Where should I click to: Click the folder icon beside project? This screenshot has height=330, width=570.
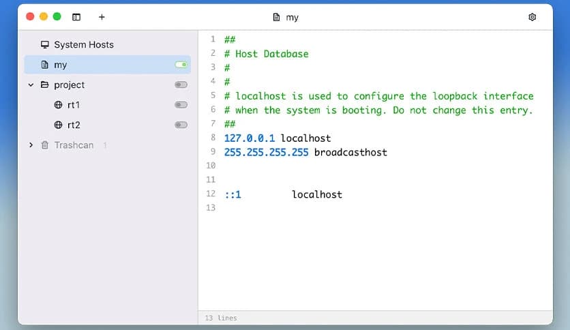point(44,85)
